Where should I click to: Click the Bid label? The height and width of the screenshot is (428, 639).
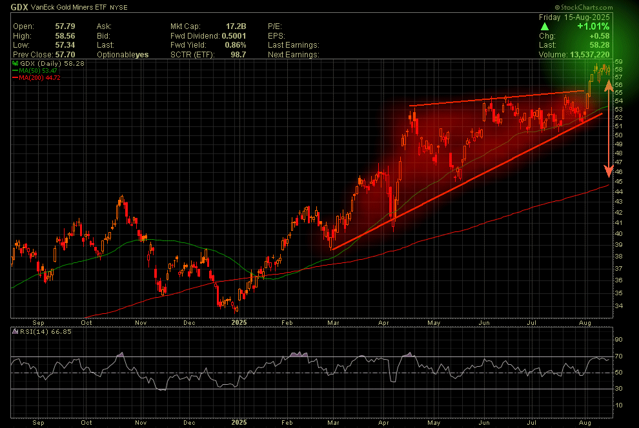click(103, 36)
